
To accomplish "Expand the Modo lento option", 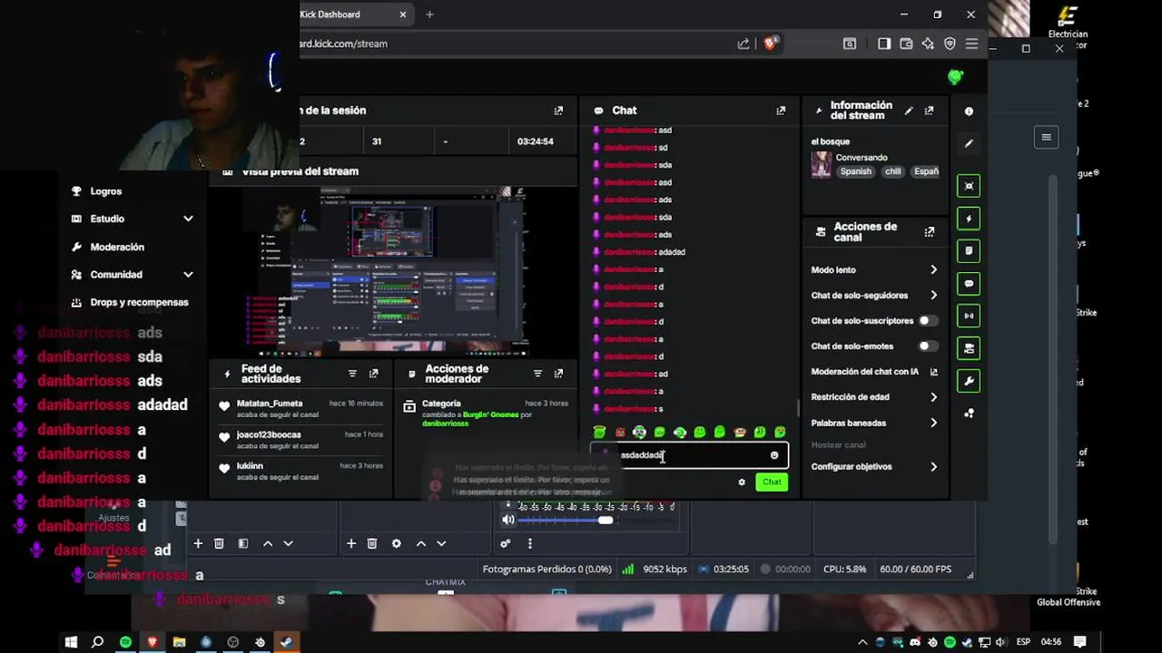I will (x=933, y=270).
